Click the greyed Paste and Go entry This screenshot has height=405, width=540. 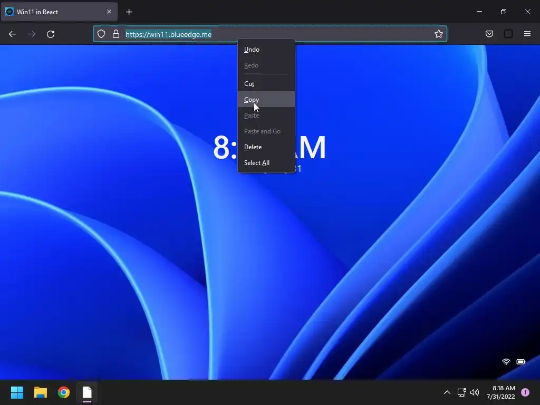coord(266,131)
